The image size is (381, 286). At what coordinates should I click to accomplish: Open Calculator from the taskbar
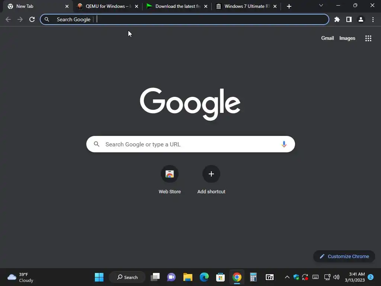tap(253, 277)
